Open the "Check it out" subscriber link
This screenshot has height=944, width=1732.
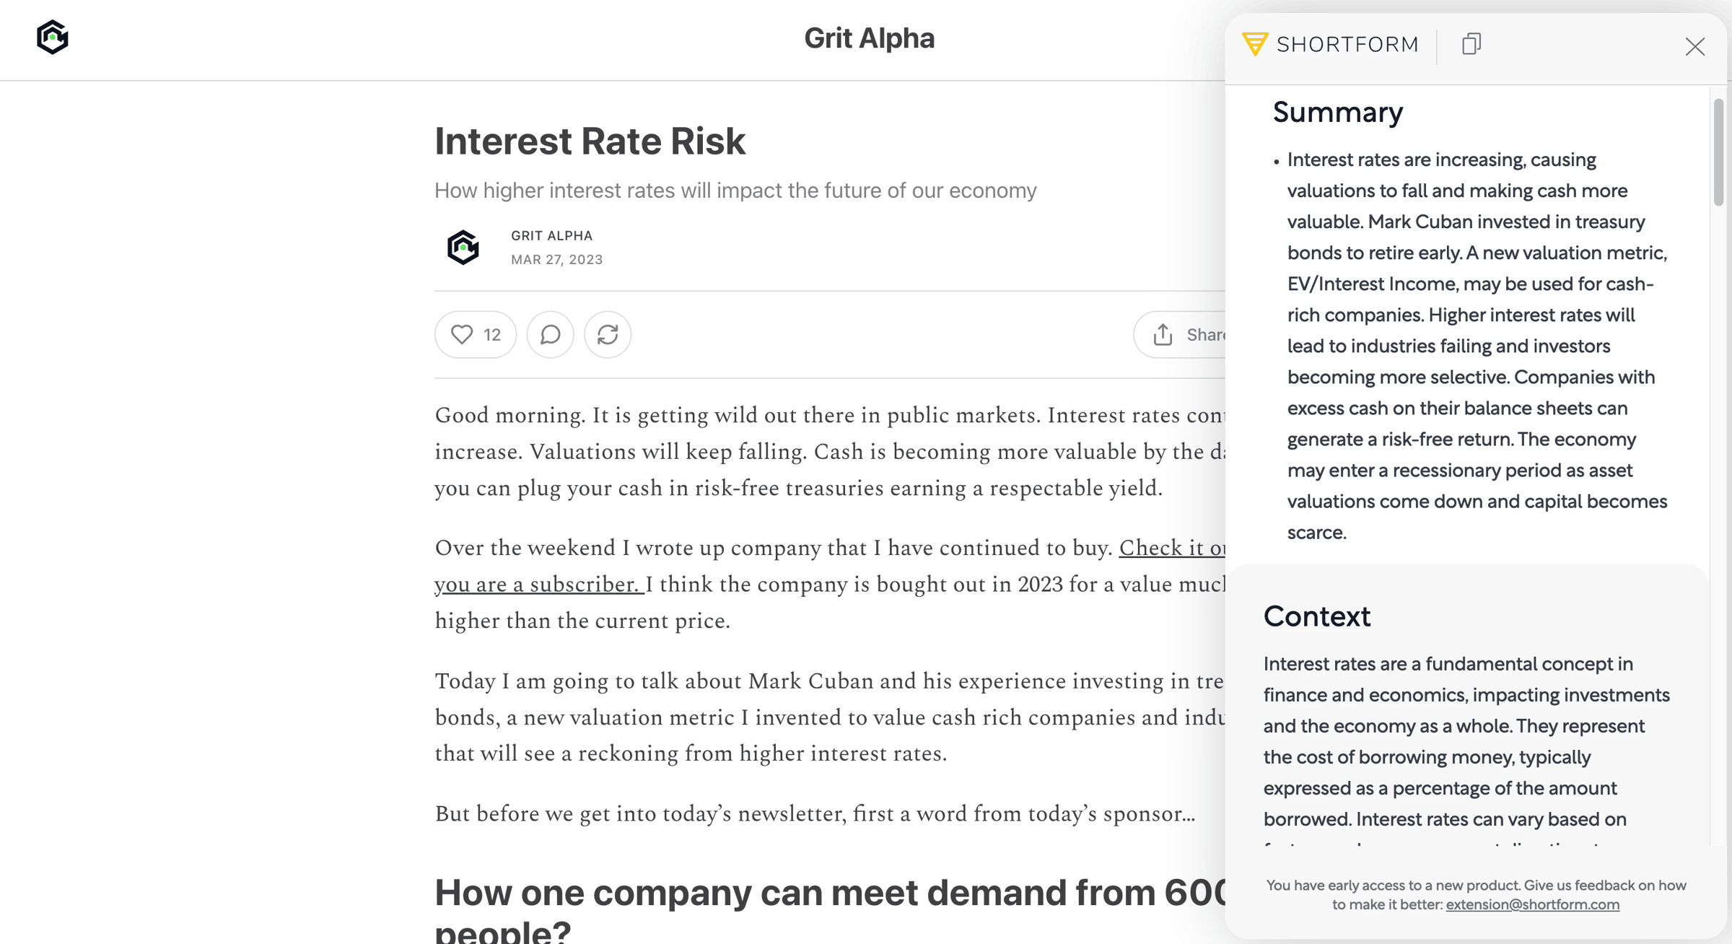(x=1172, y=549)
